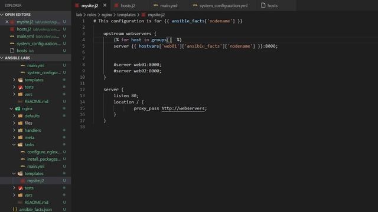Click the files folder icon
378x212 pixels.
pyautogui.click(x=21, y=123)
